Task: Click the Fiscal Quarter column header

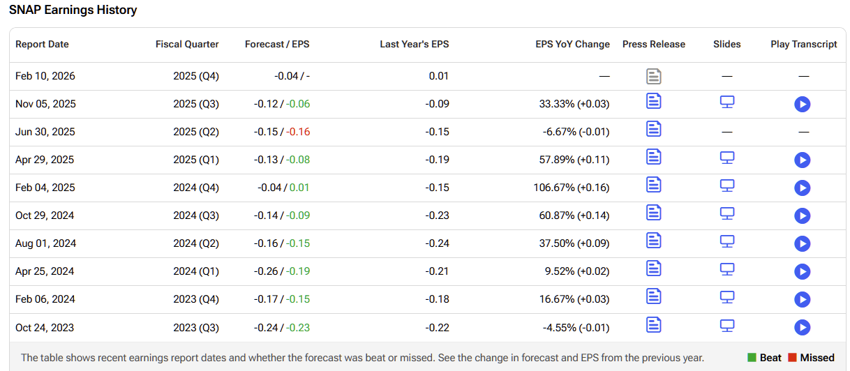Action: 187,44
